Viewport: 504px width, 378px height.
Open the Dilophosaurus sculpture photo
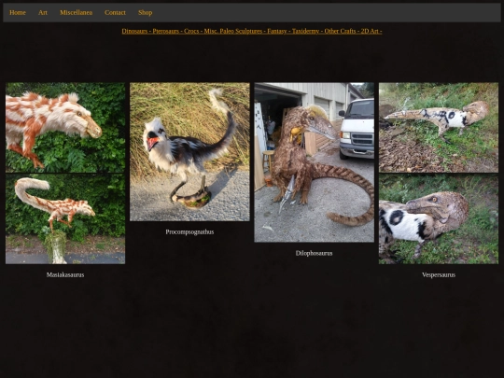314,162
